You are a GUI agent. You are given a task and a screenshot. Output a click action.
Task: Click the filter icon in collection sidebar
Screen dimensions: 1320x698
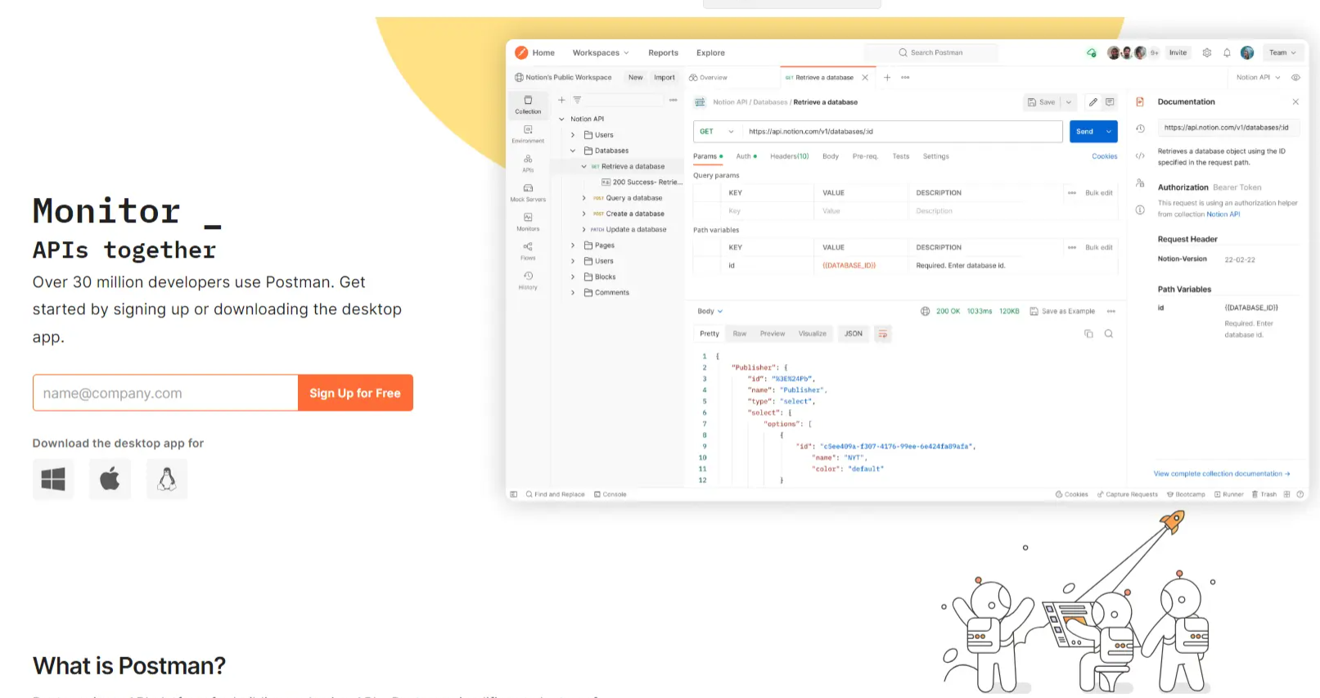tap(577, 100)
